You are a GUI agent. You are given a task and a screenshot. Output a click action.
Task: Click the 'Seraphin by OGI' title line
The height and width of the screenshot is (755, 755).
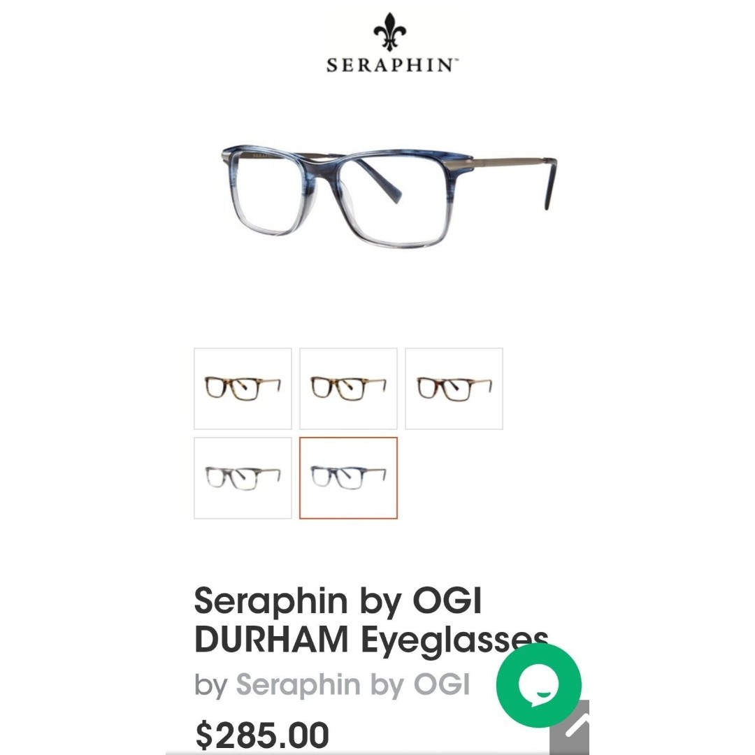pos(338,601)
